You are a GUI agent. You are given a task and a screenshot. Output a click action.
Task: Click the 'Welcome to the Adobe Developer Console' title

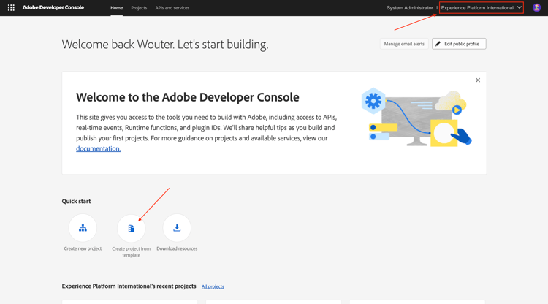coord(188,97)
